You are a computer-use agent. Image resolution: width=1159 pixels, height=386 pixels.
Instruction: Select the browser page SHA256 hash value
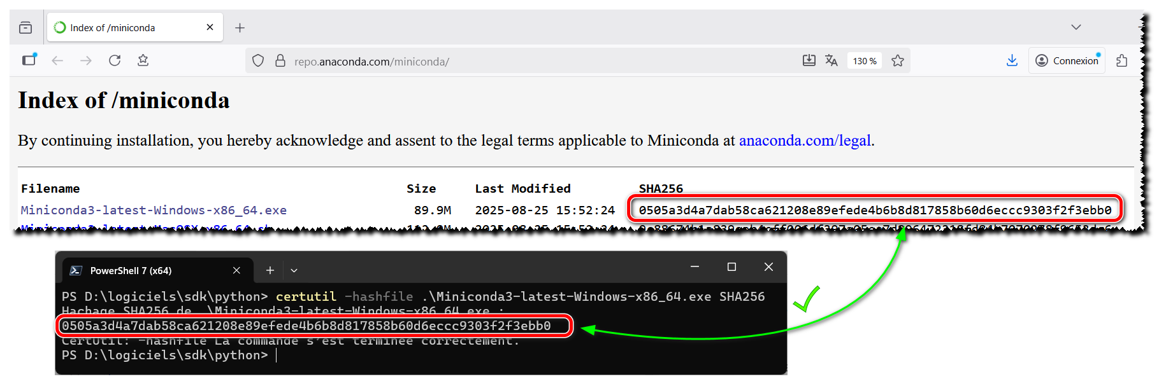[875, 210]
